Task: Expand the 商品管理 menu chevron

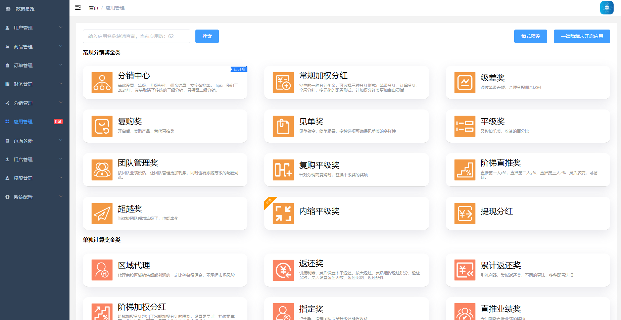Action: pyautogui.click(x=61, y=46)
